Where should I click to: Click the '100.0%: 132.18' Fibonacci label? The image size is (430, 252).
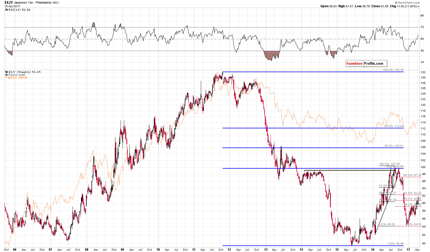pyautogui.click(x=393, y=70)
